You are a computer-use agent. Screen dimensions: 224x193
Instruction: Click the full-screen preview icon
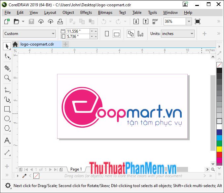pyautogui.click(x=198, y=21)
